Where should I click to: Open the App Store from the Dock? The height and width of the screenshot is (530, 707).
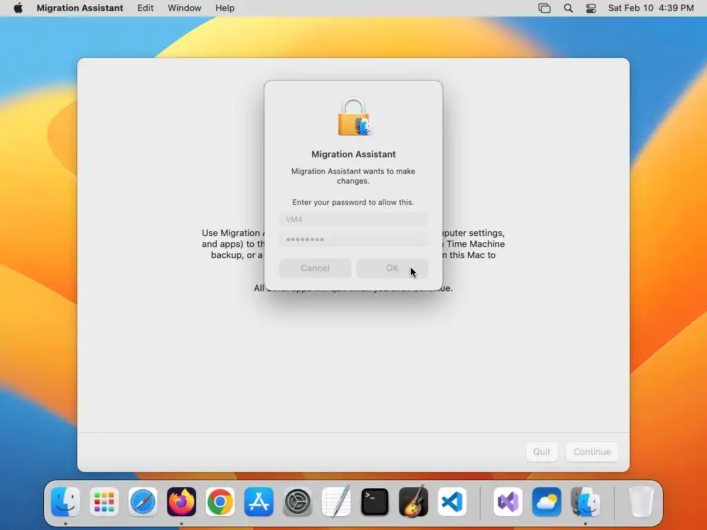(259, 502)
